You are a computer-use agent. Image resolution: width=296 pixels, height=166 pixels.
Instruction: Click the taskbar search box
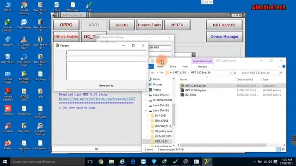(48, 162)
